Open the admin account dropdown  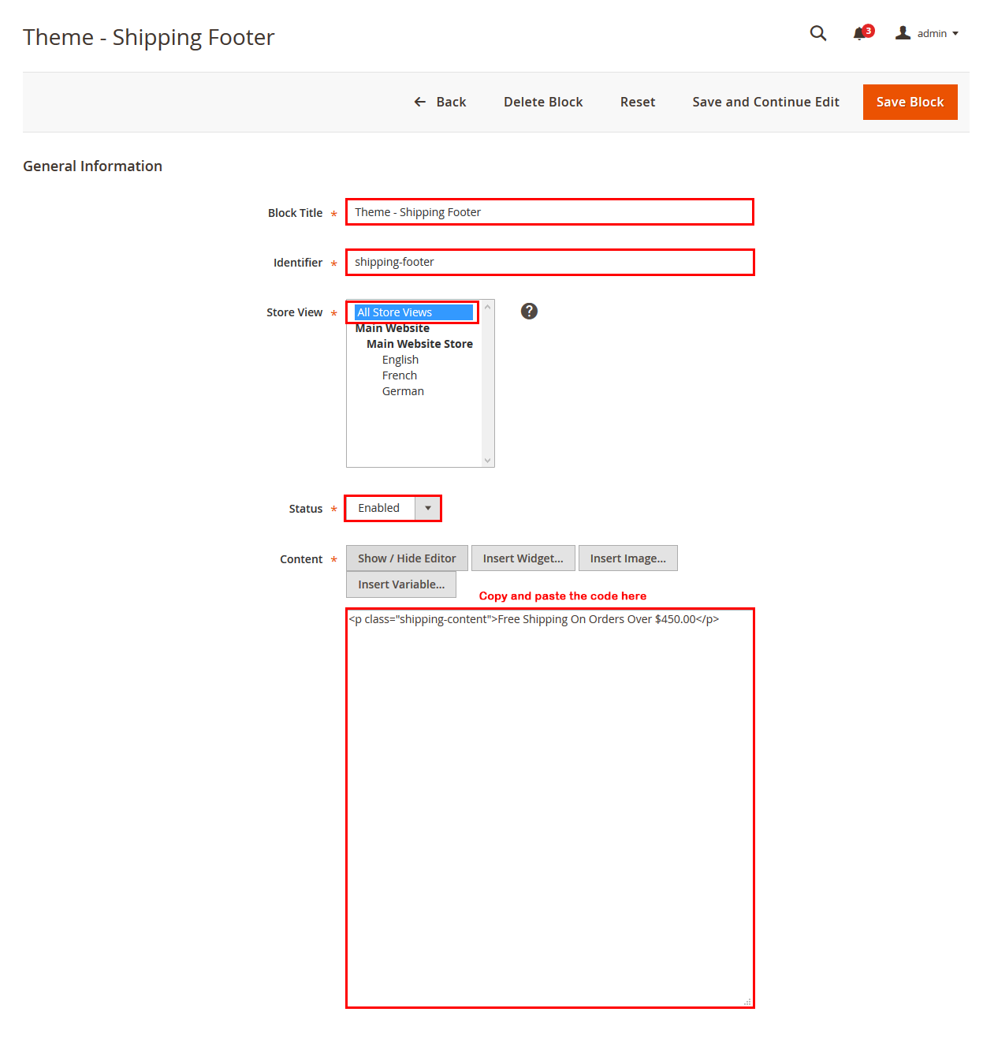click(927, 33)
